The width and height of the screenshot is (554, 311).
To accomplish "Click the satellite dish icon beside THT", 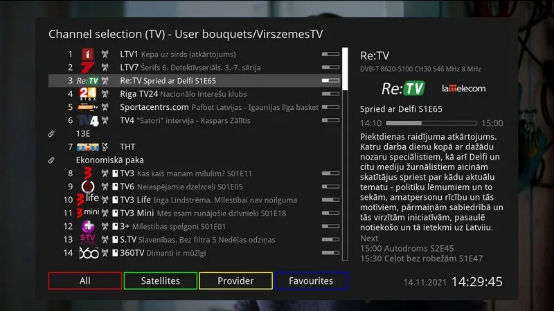I will tap(105, 147).
